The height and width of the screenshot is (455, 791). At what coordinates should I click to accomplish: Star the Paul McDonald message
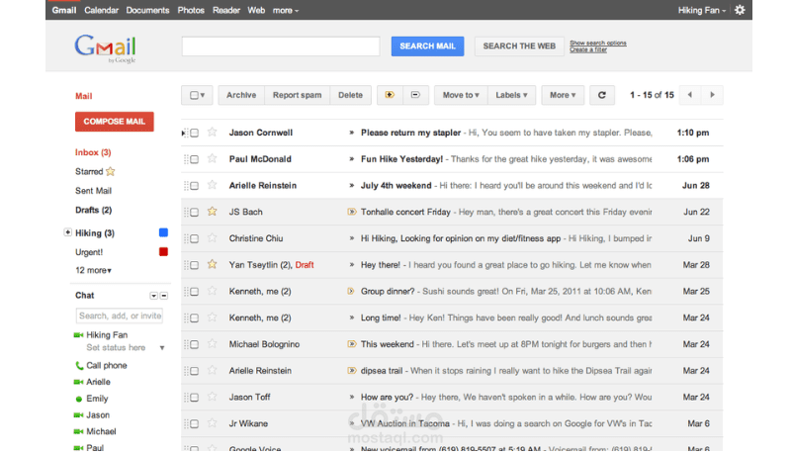point(213,158)
